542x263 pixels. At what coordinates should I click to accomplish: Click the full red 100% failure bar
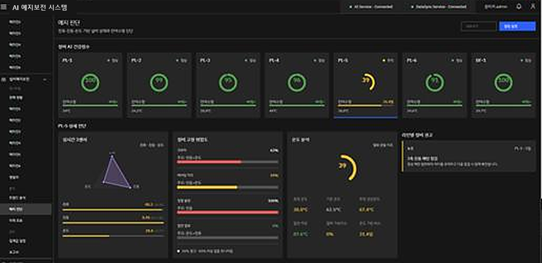click(227, 212)
